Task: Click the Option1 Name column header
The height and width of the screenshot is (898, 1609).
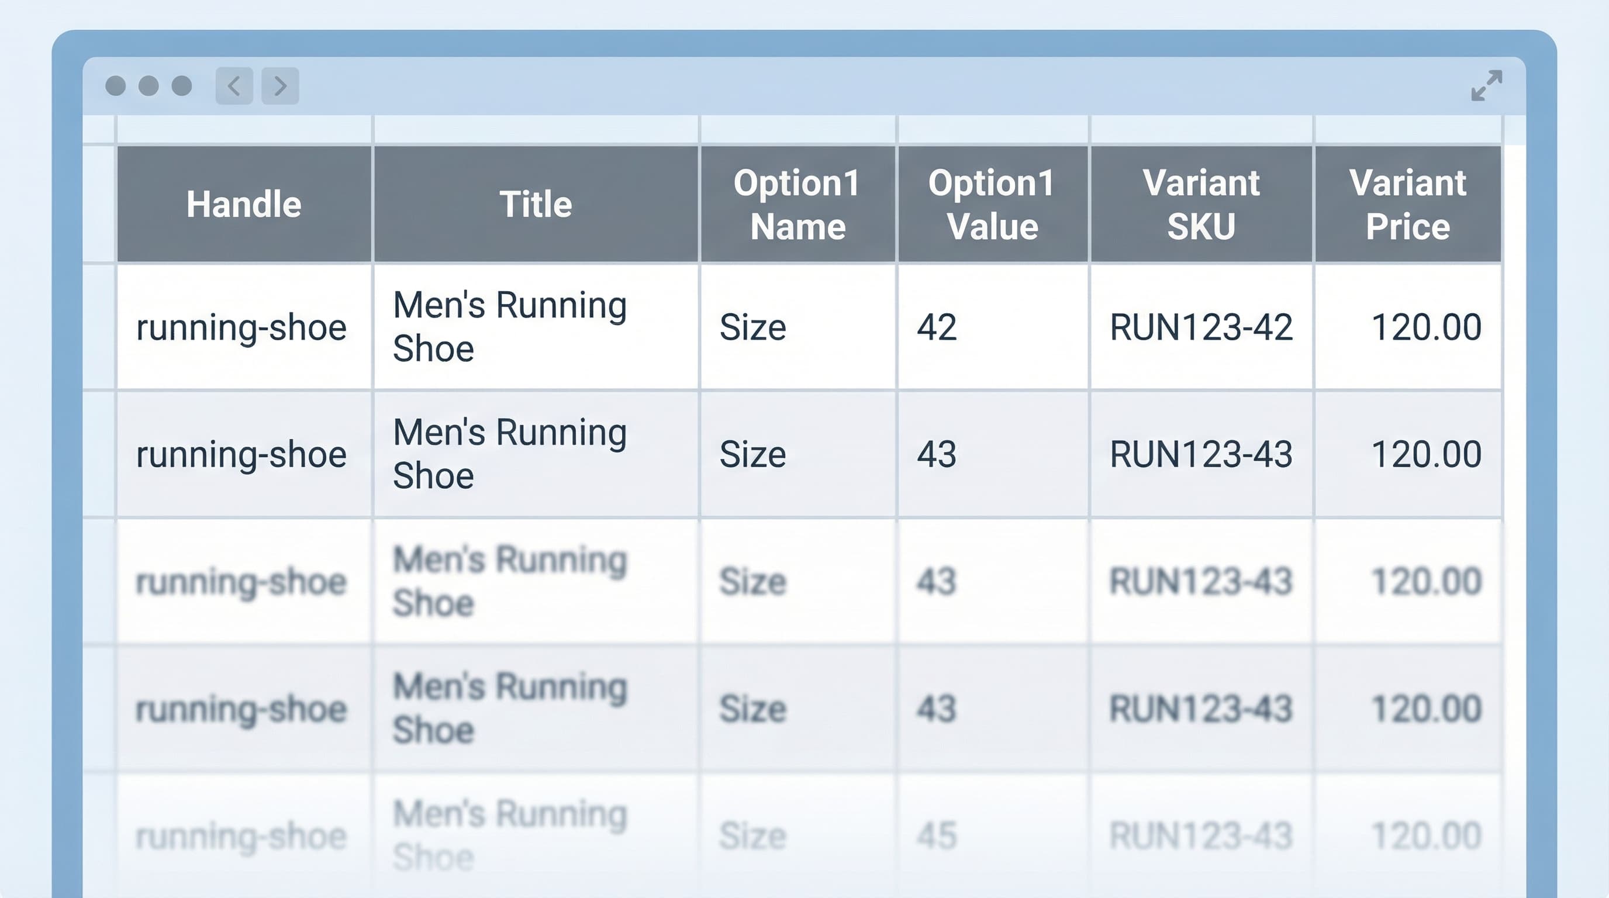Action: point(797,204)
